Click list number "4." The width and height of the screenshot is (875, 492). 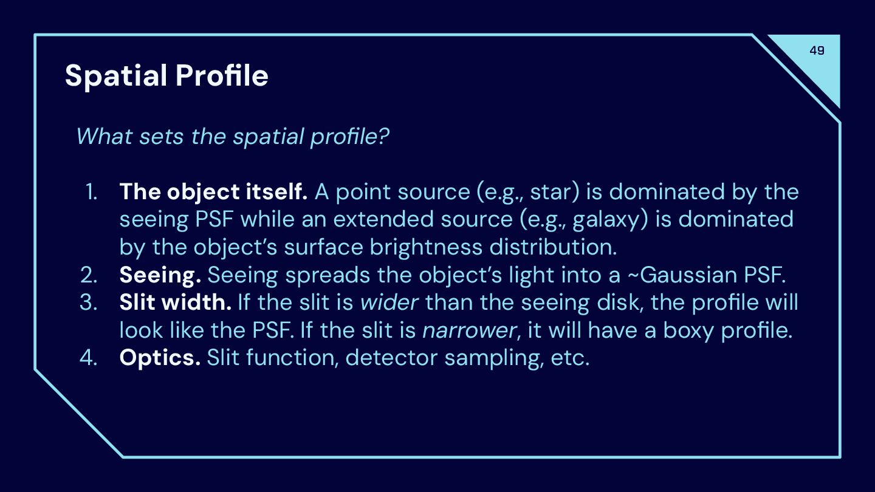tap(89, 358)
